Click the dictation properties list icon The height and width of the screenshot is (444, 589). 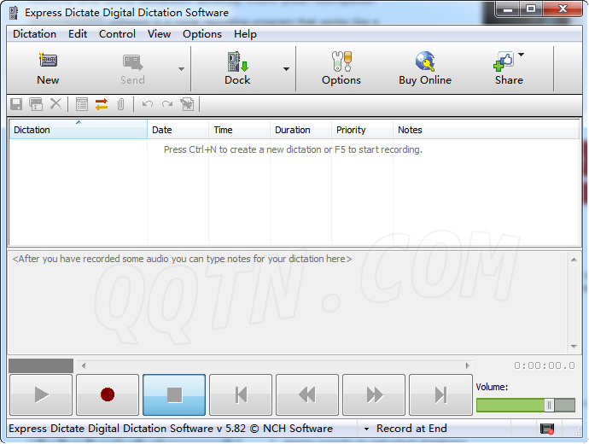[x=82, y=104]
